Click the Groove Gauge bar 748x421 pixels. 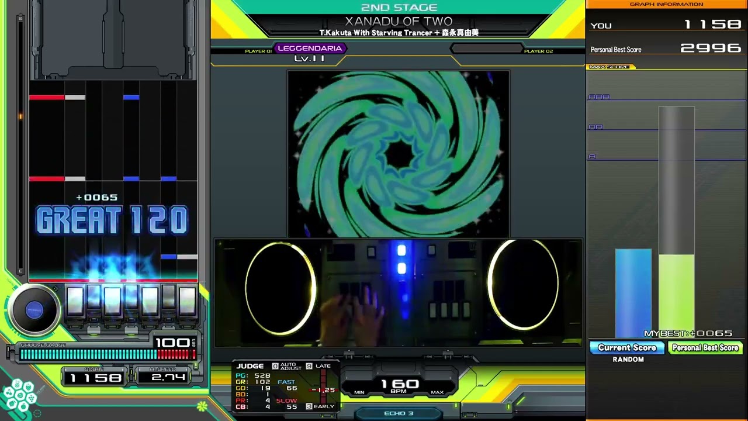coord(108,354)
